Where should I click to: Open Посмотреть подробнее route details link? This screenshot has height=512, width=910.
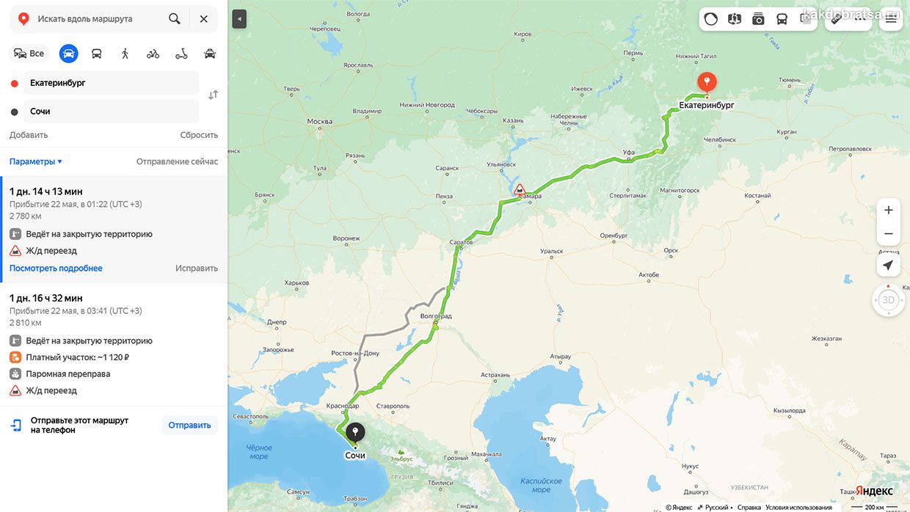coord(56,268)
